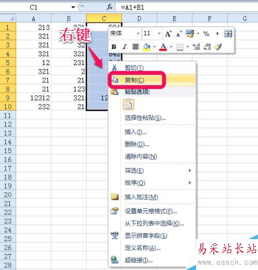Expand the 筛选(E) submenu
Screen dimensions: 258x270
pyautogui.click(x=152, y=171)
